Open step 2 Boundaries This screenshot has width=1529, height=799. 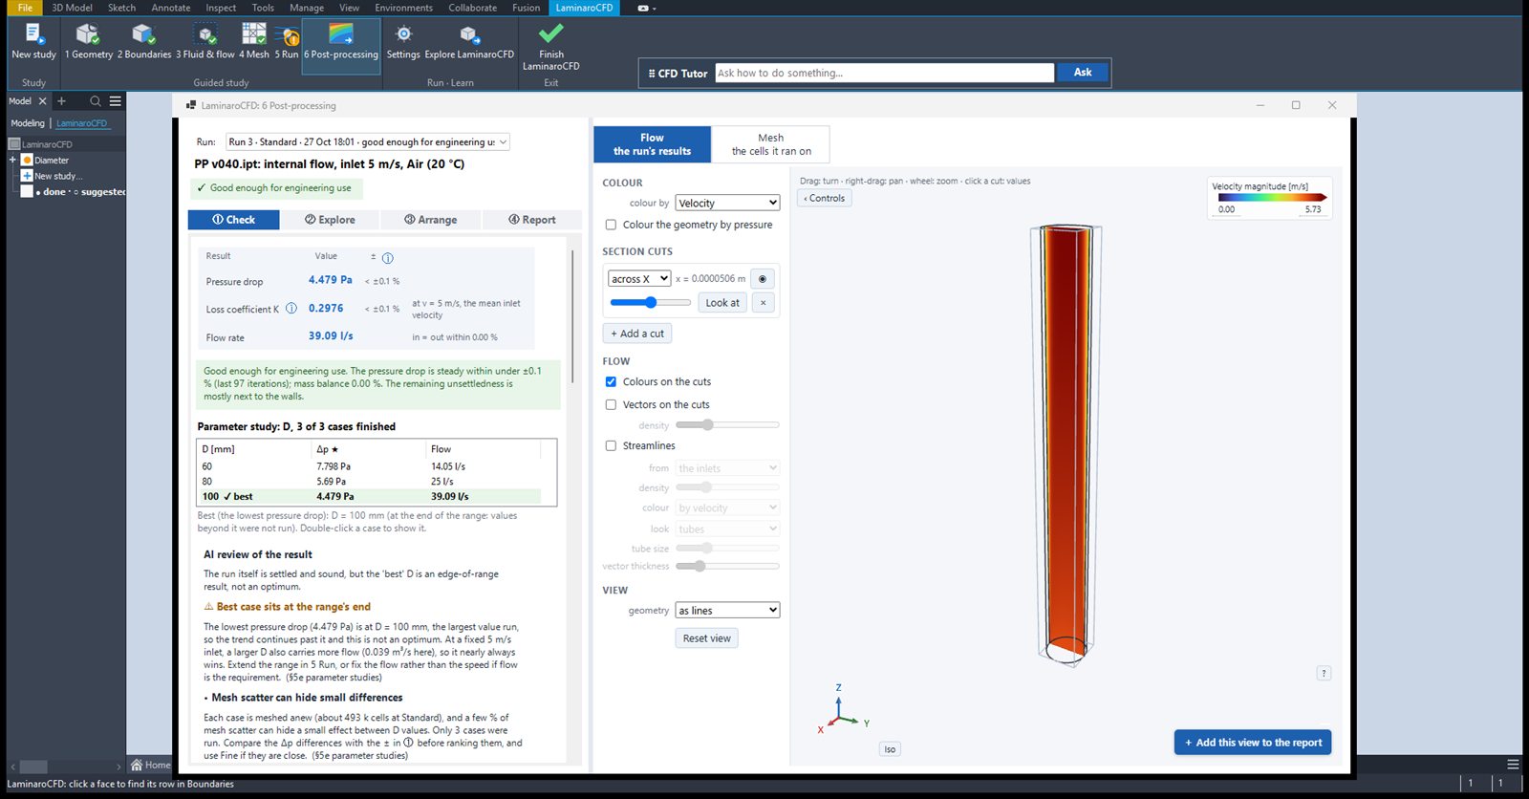click(x=144, y=41)
